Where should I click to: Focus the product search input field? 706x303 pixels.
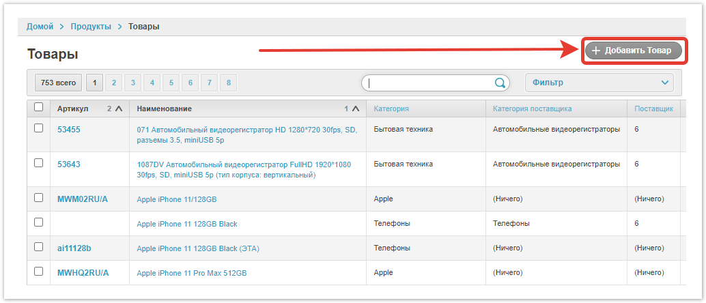429,83
